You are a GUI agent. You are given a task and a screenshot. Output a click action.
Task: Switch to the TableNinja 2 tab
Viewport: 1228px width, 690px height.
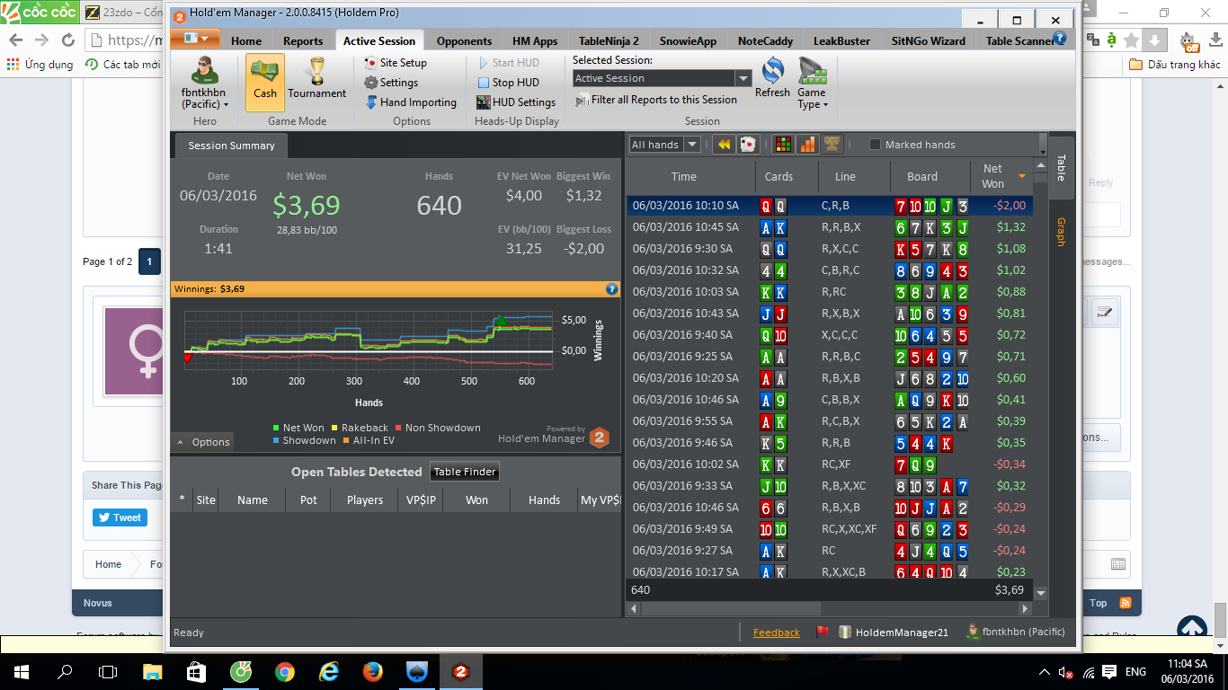[x=609, y=40]
